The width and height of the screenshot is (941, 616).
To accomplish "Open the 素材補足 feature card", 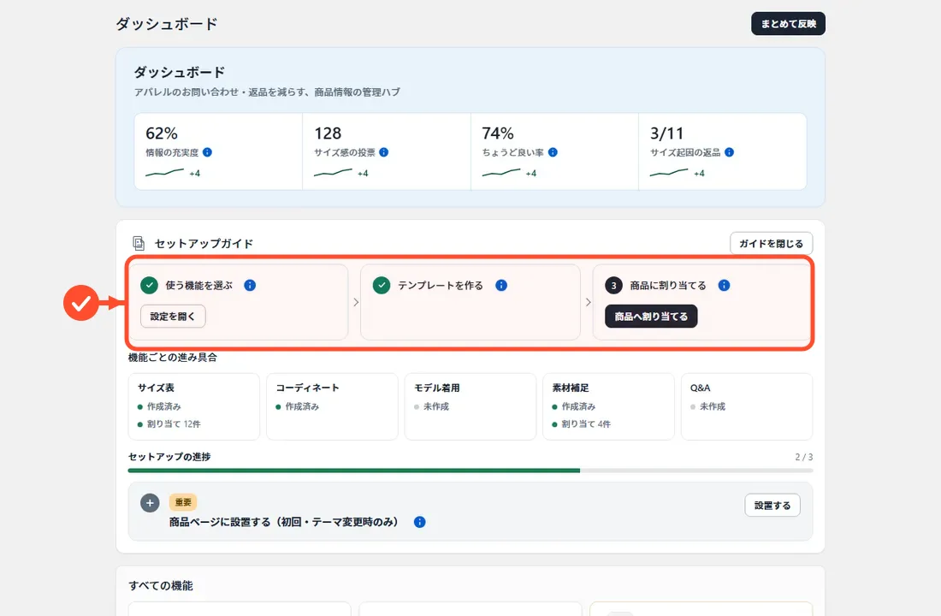I will 608,406.
